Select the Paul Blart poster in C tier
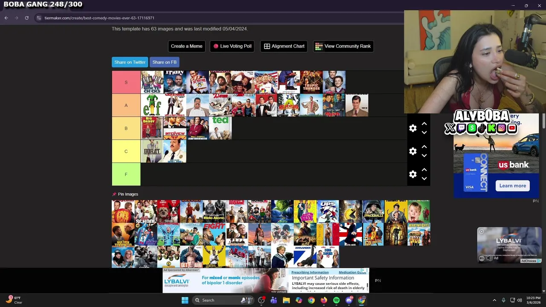This screenshot has width=546, height=307. point(175,151)
